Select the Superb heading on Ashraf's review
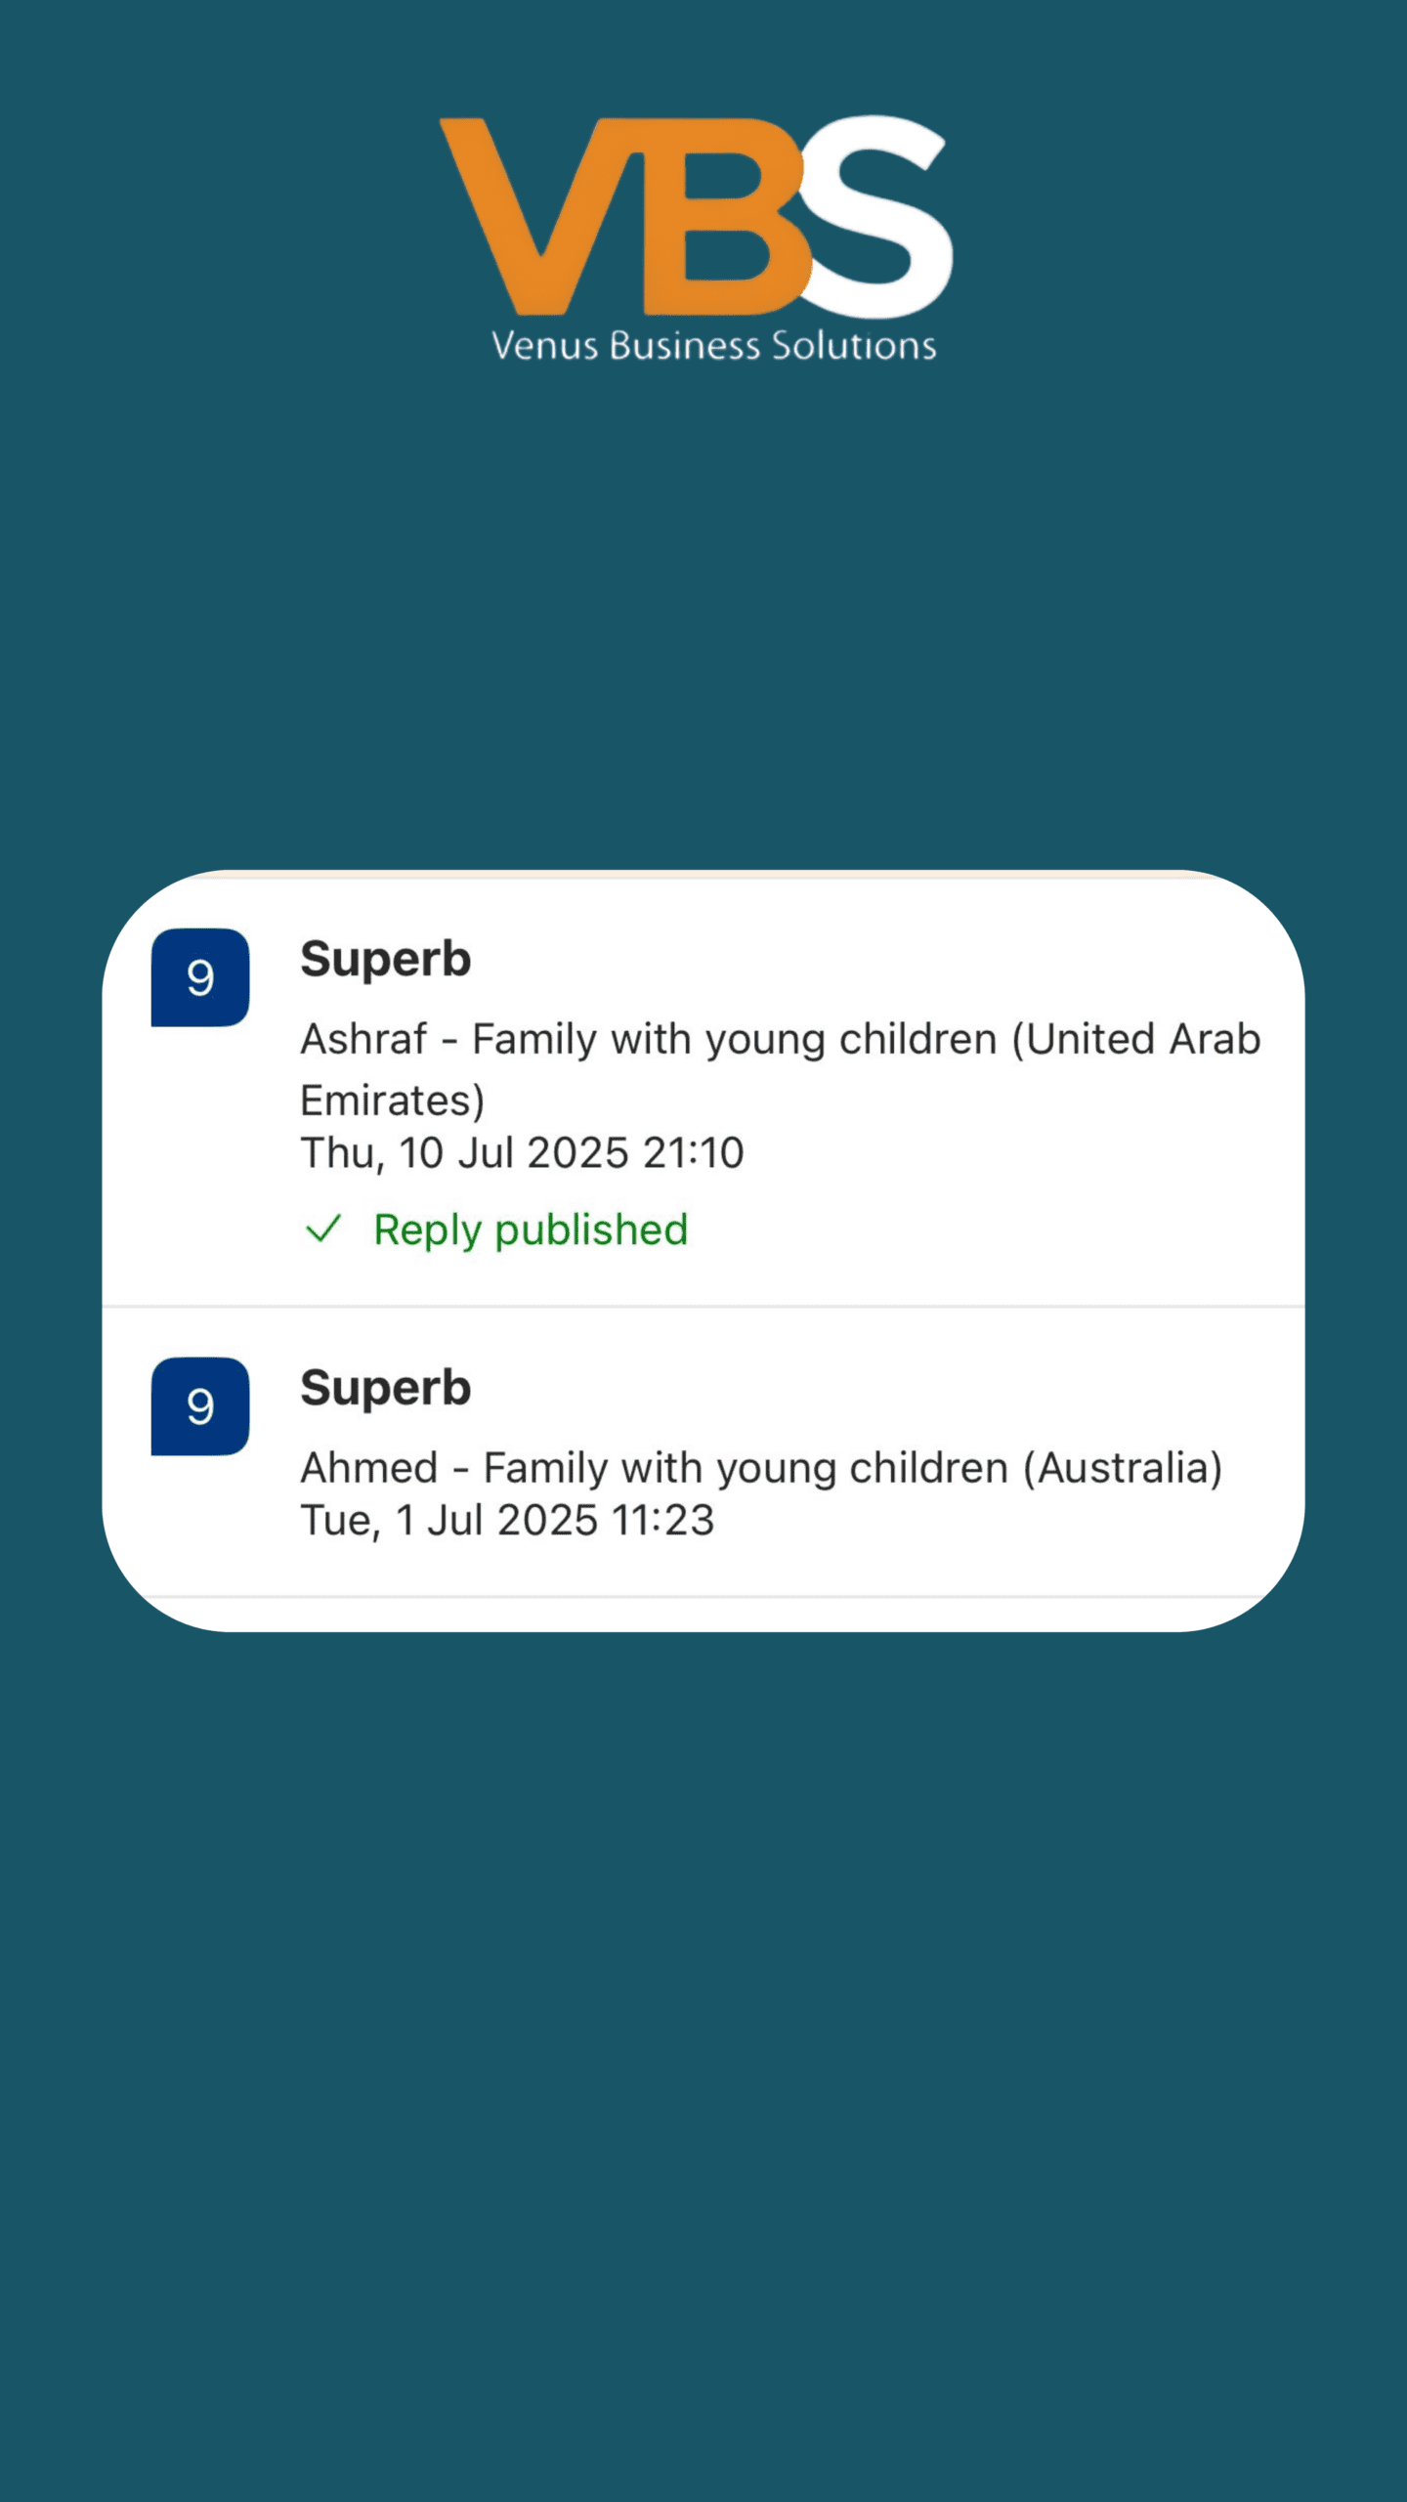Image resolution: width=1407 pixels, height=2502 pixels. pos(385,959)
